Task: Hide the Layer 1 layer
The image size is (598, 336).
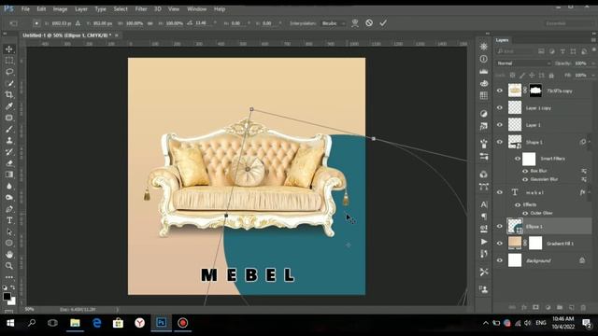Action: tap(500, 124)
